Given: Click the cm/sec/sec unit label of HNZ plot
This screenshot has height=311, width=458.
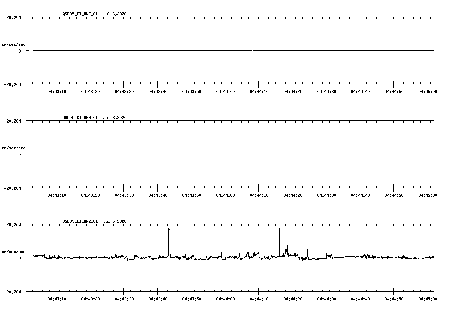Looking at the screenshot, I should (x=13, y=252).
